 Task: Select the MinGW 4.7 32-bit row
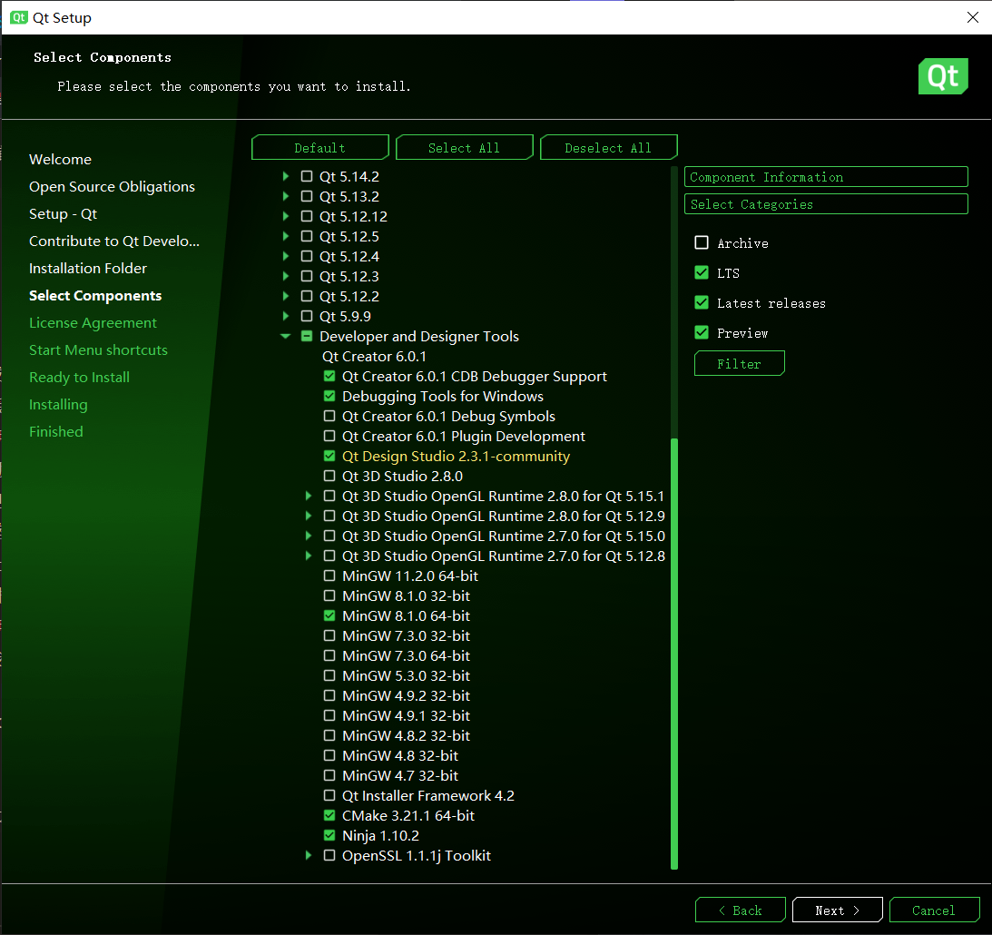click(400, 775)
